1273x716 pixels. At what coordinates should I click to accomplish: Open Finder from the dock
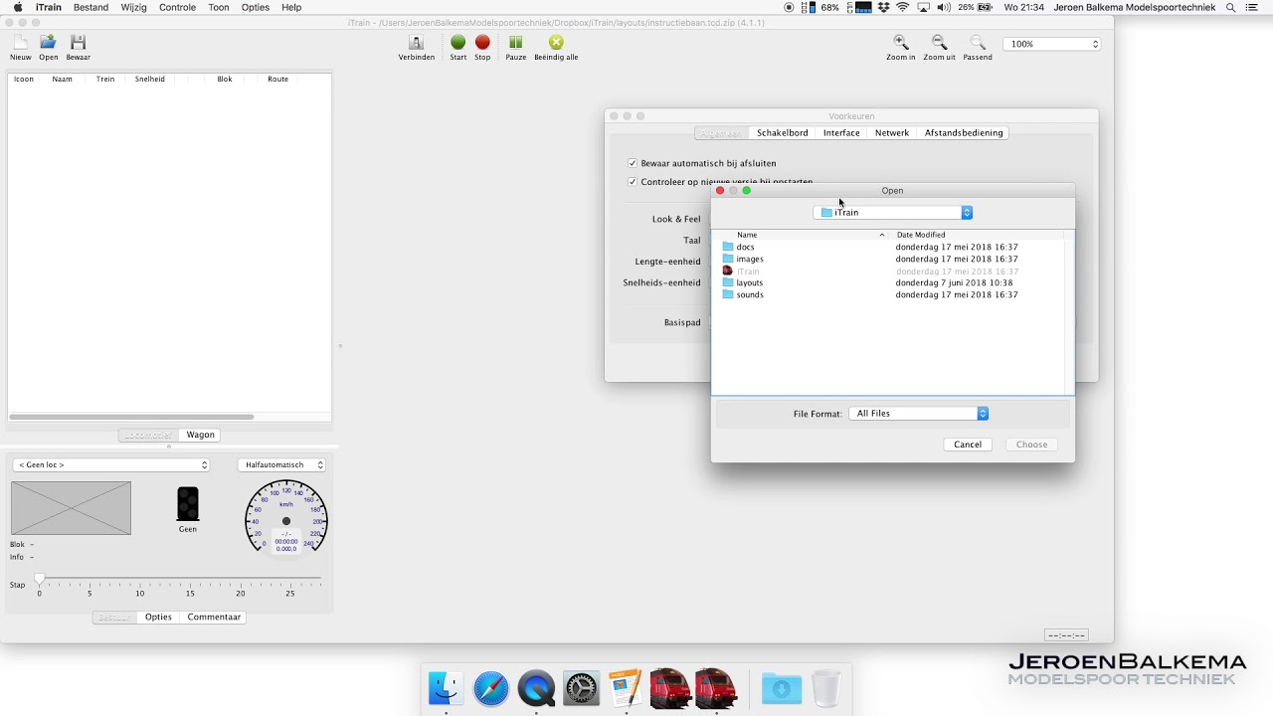tap(446, 688)
